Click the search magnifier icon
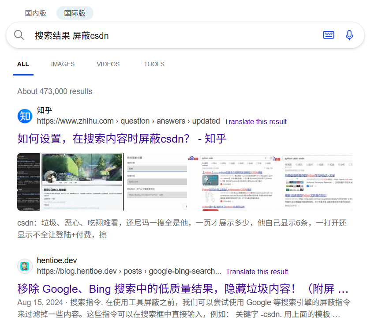 pos(19,35)
